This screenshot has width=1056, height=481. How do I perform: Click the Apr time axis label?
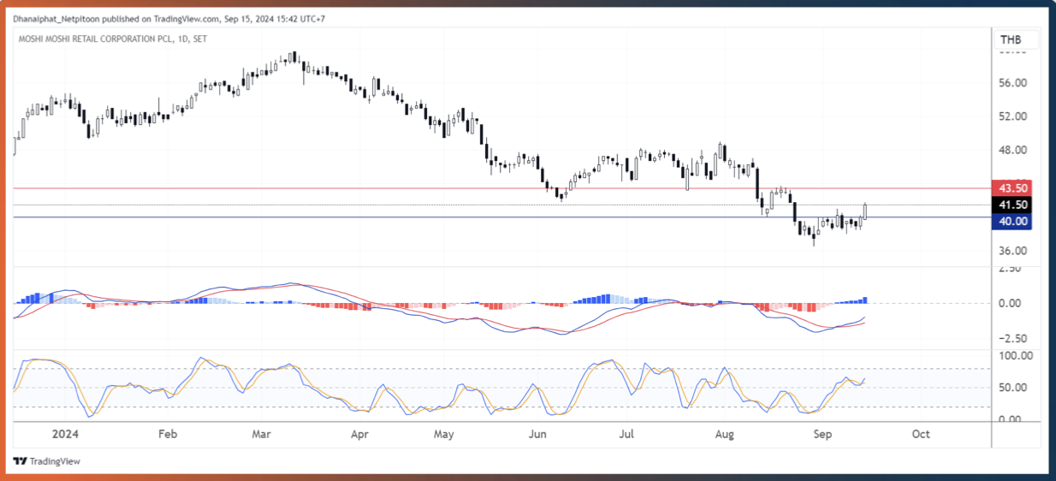pyautogui.click(x=359, y=434)
